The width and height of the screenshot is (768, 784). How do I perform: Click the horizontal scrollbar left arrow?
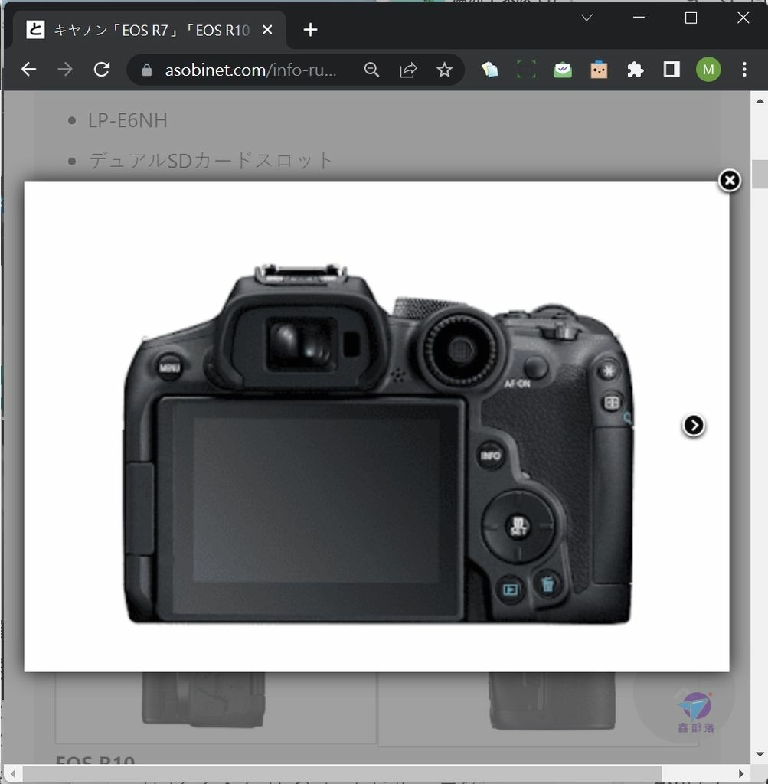click(13, 773)
